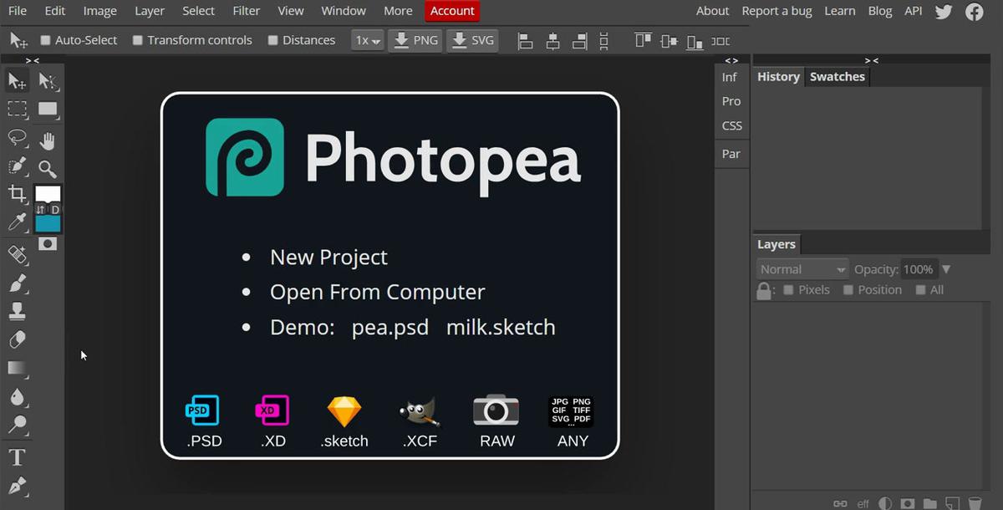Select the Clone Stamp tool

point(17,311)
